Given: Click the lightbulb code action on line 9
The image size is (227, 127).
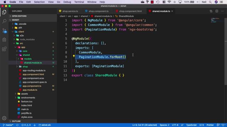Looking at the screenshot, I should click(x=74, y=56).
